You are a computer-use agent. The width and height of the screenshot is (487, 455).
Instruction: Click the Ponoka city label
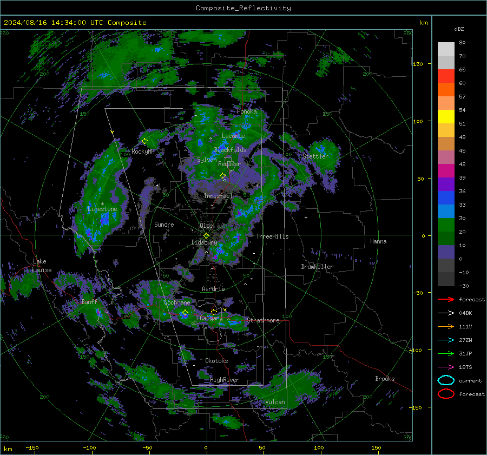click(247, 111)
